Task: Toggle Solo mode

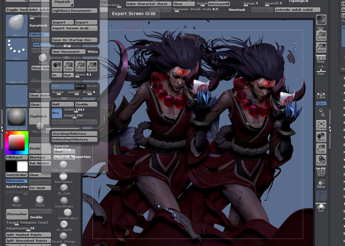Action: [x=321, y=207]
